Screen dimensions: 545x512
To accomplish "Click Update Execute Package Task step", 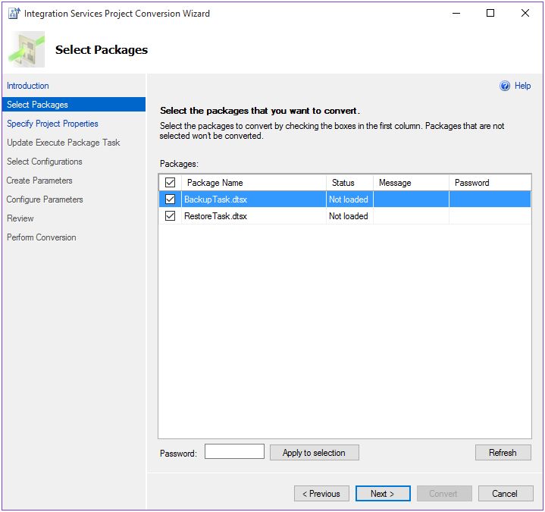I will coord(63,143).
